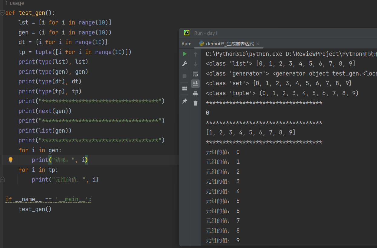
Task: Click the fold end marker beside print("元组的值：", i)
Action: tap(2, 179)
